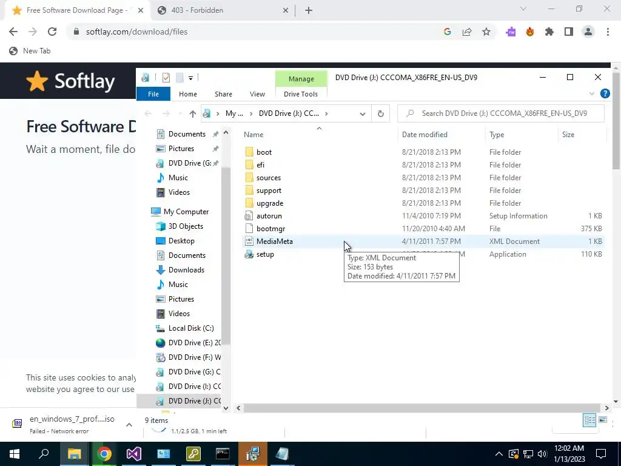Click the New folder quick access icon

tap(180, 78)
